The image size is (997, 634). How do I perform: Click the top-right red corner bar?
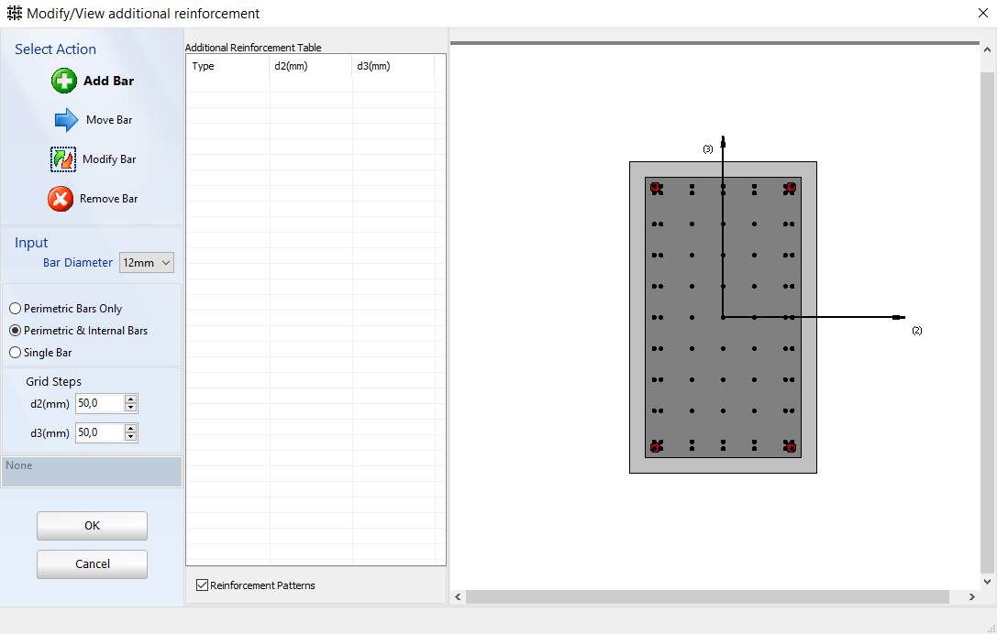pyautogui.click(x=791, y=187)
